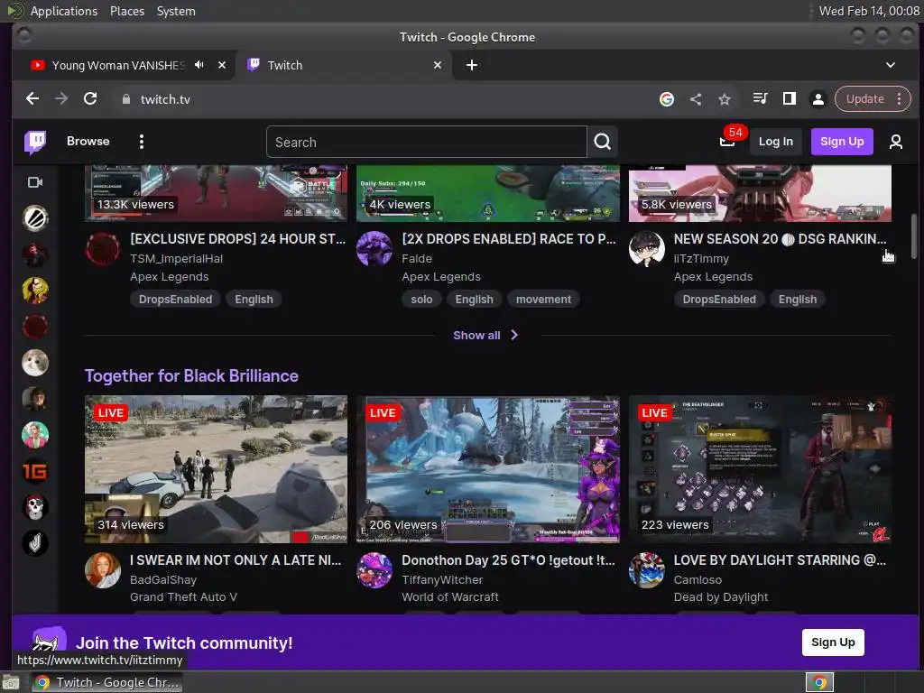Image resolution: width=924 pixels, height=693 pixels.
Task: Click the DropsEnabled tag under TSM_ImperialHal
Action: [x=175, y=300]
